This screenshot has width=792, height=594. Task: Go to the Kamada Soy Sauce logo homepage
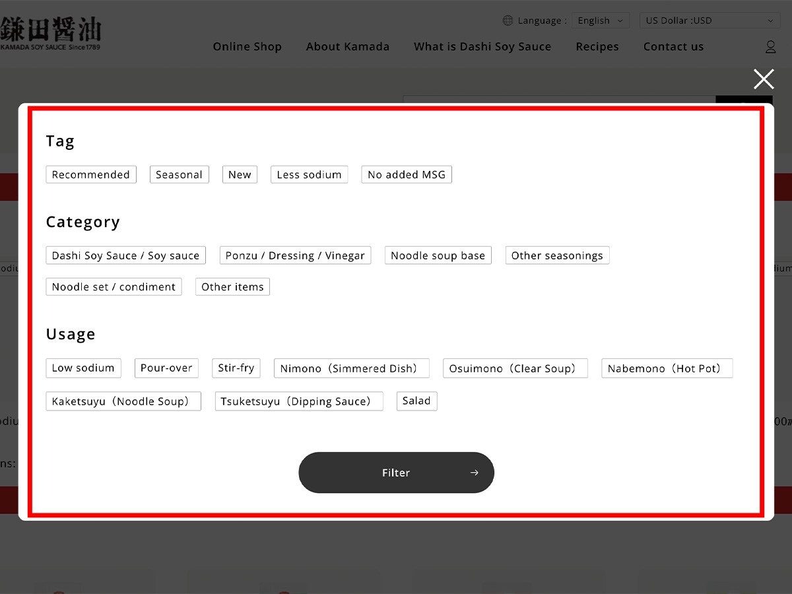pyautogui.click(x=51, y=34)
